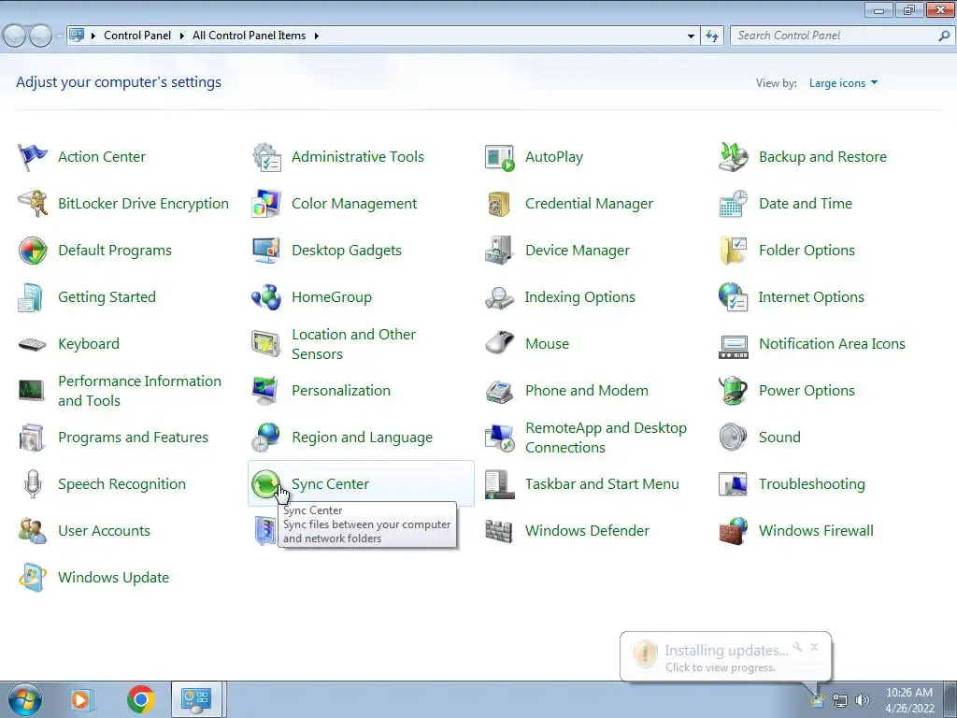Click the HomeGroup spheres icon

coord(266,297)
